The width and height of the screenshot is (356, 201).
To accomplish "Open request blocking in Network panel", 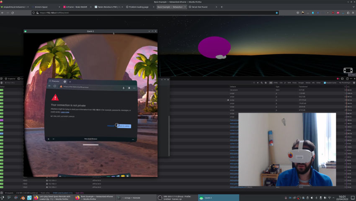I will pos(266,82).
